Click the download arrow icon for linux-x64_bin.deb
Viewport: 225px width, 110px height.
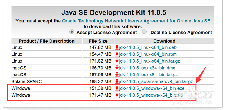pos(117,47)
